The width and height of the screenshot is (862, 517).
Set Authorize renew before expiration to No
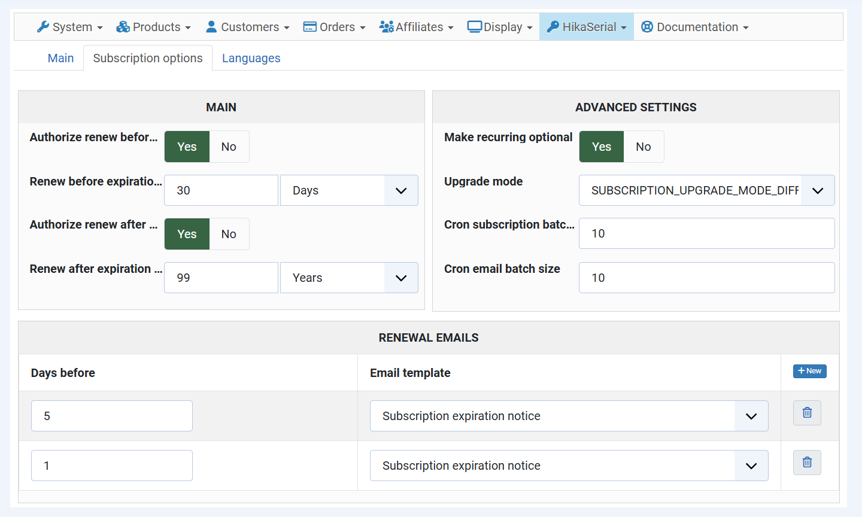(x=229, y=147)
